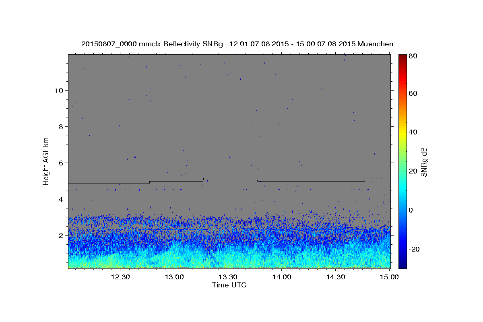The height and width of the screenshot is (322, 483).
Task: Click the colorbar value 40
Action: pyautogui.click(x=413, y=132)
